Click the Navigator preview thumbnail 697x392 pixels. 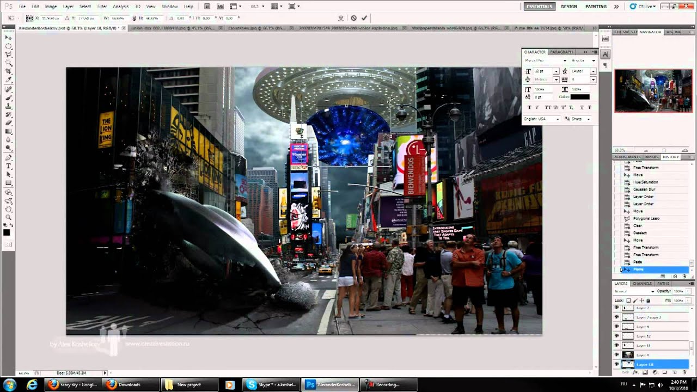click(653, 90)
